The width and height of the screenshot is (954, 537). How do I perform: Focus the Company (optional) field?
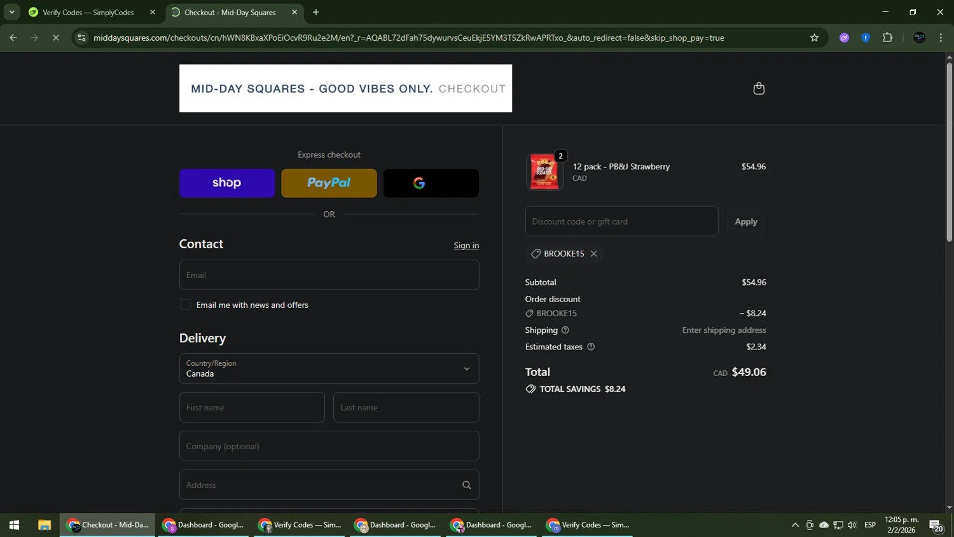point(329,446)
